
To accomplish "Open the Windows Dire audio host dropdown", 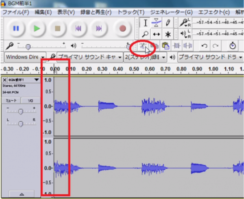I will pyautogui.click(x=24, y=57).
